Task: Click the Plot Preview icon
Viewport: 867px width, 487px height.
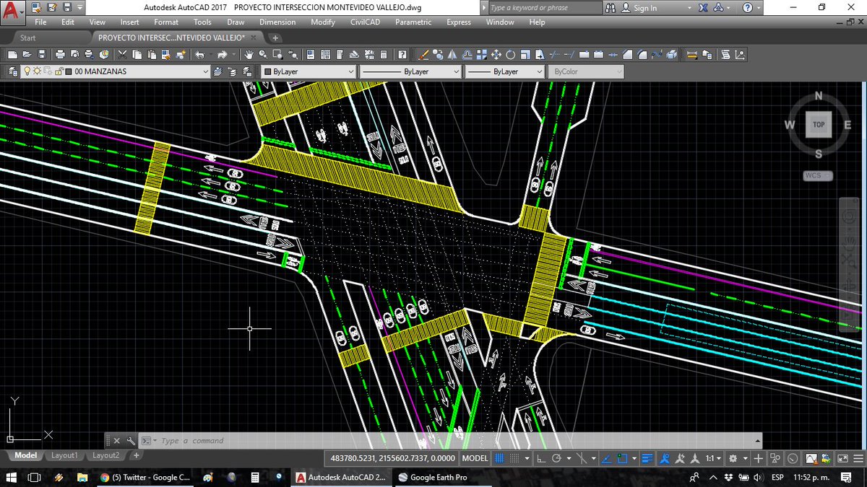Action: click(74, 54)
